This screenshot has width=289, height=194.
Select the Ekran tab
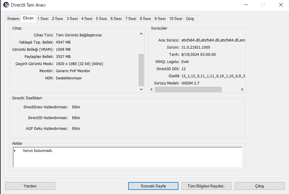[x=28, y=18]
